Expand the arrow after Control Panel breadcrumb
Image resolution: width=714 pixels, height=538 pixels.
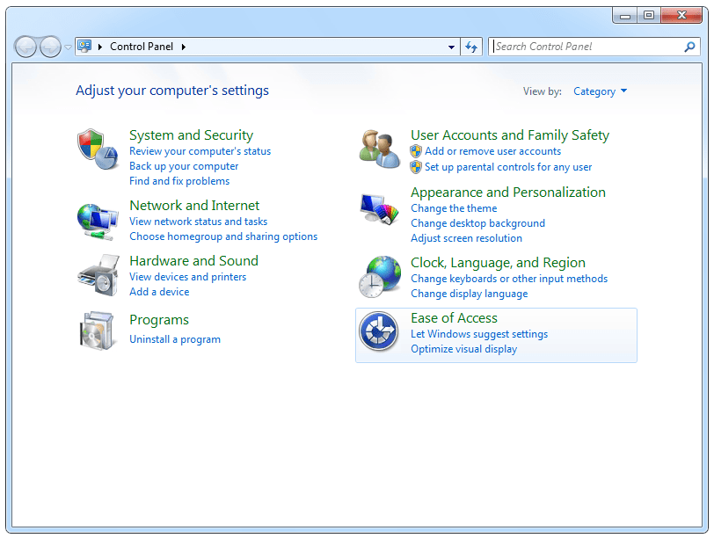[x=184, y=47]
